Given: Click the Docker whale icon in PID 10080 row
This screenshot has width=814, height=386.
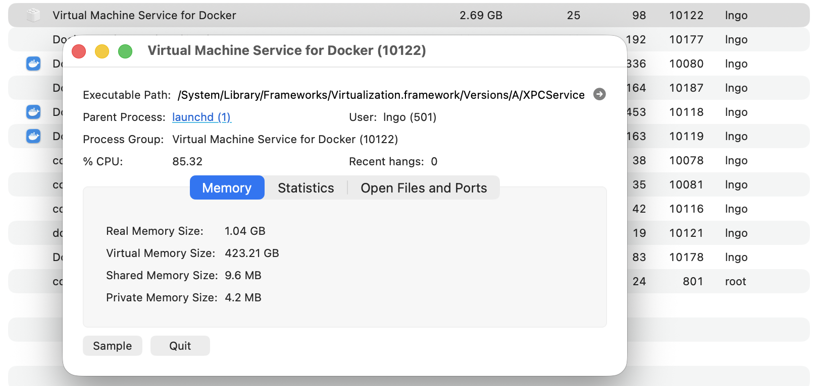Looking at the screenshot, I should 33,63.
